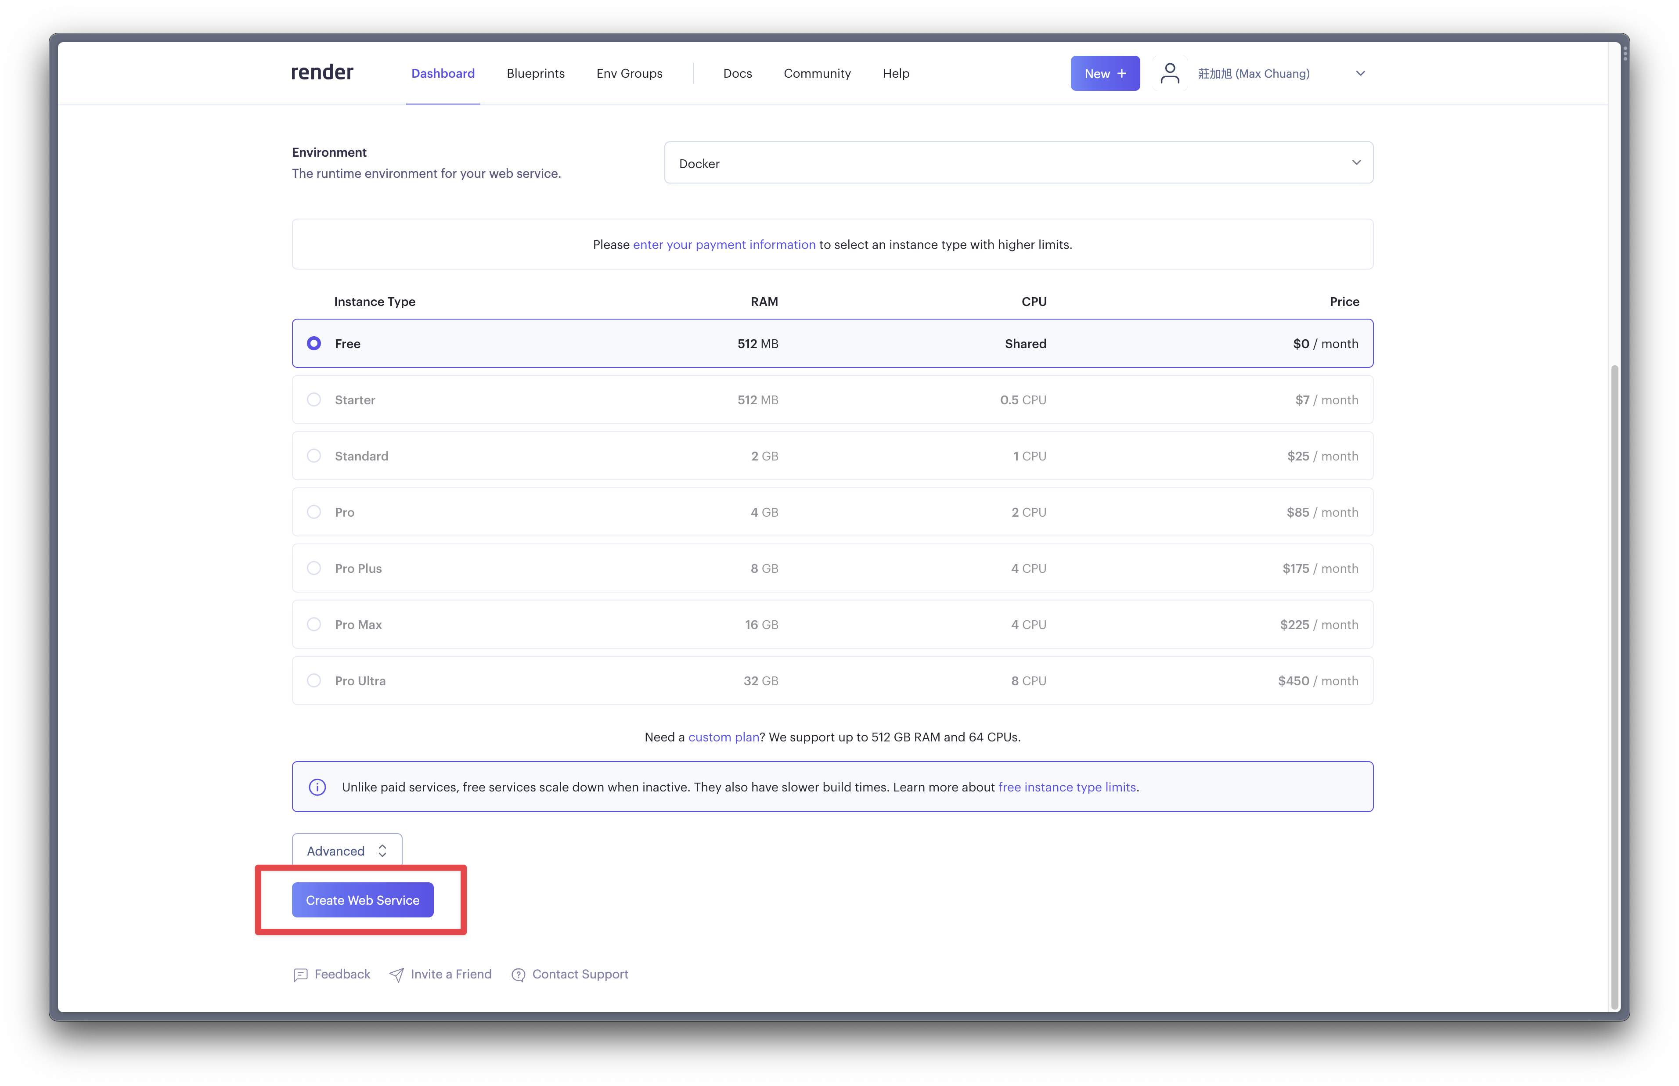This screenshot has width=1679, height=1086.
Task: Open the custom plan link
Action: [x=723, y=737]
